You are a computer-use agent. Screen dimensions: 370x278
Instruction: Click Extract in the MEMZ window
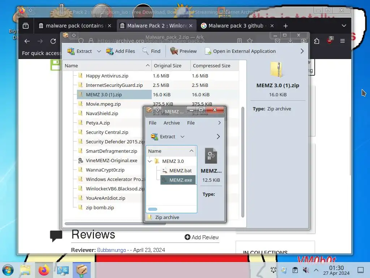click(x=163, y=136)
